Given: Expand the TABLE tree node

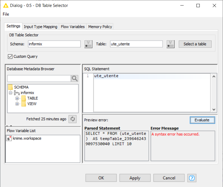Looking at the screenshot, I should click(17, 98).
